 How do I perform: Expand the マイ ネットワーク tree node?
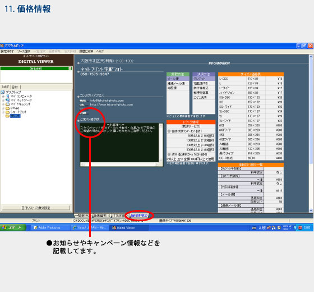[3, 100]
